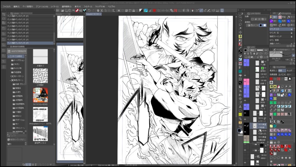The height and width of the screenshot is (167, 296).
Task: Open the expression color グレー dropdown
Action: tap(252, 25)
